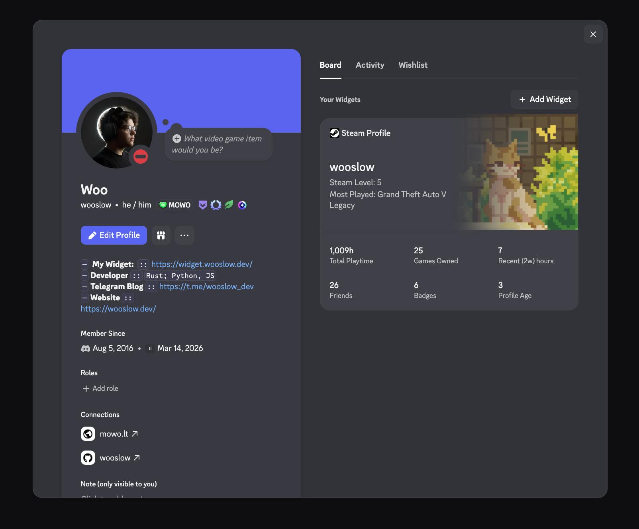Click the 1,009h Total Playtime stat

(x=351, y=255)
